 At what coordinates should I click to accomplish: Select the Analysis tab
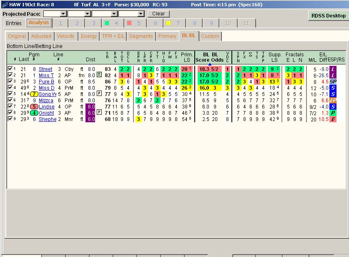(39, 23)
